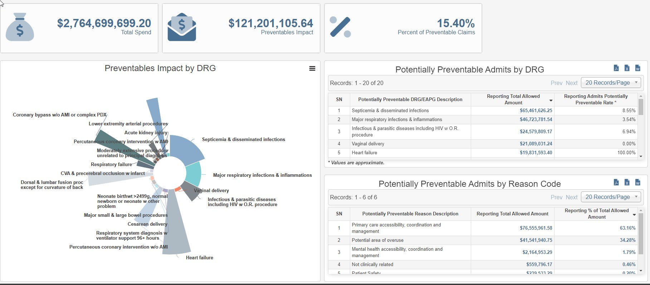Click Prev in the Reason Code table pager
The image size is (650, 285).
[x=556, y=197]
